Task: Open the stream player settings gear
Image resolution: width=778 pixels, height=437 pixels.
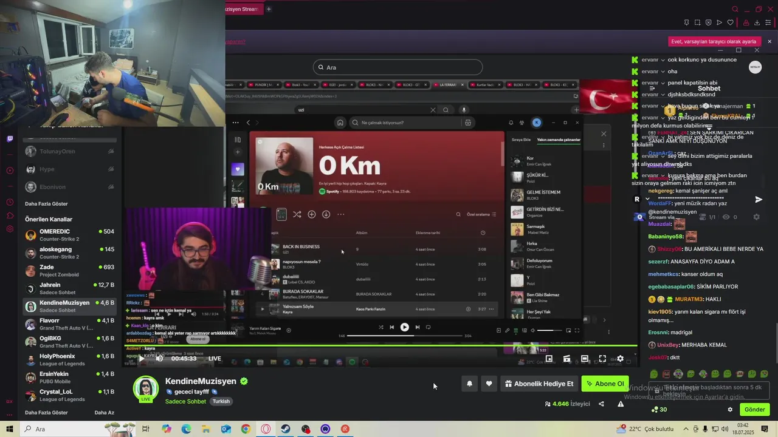Action: pyautogui.click(x=620, y=359)
